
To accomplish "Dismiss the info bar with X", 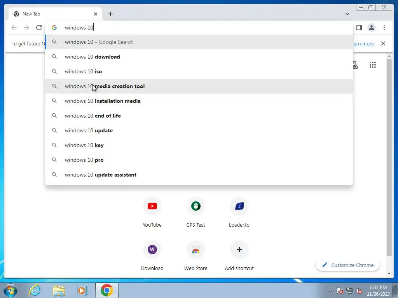I will pyautogui.click(x=383, y=43).
